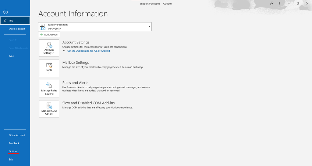Click the Add Account button
This screenshot has width=312, height=166.
coord(49,35)
